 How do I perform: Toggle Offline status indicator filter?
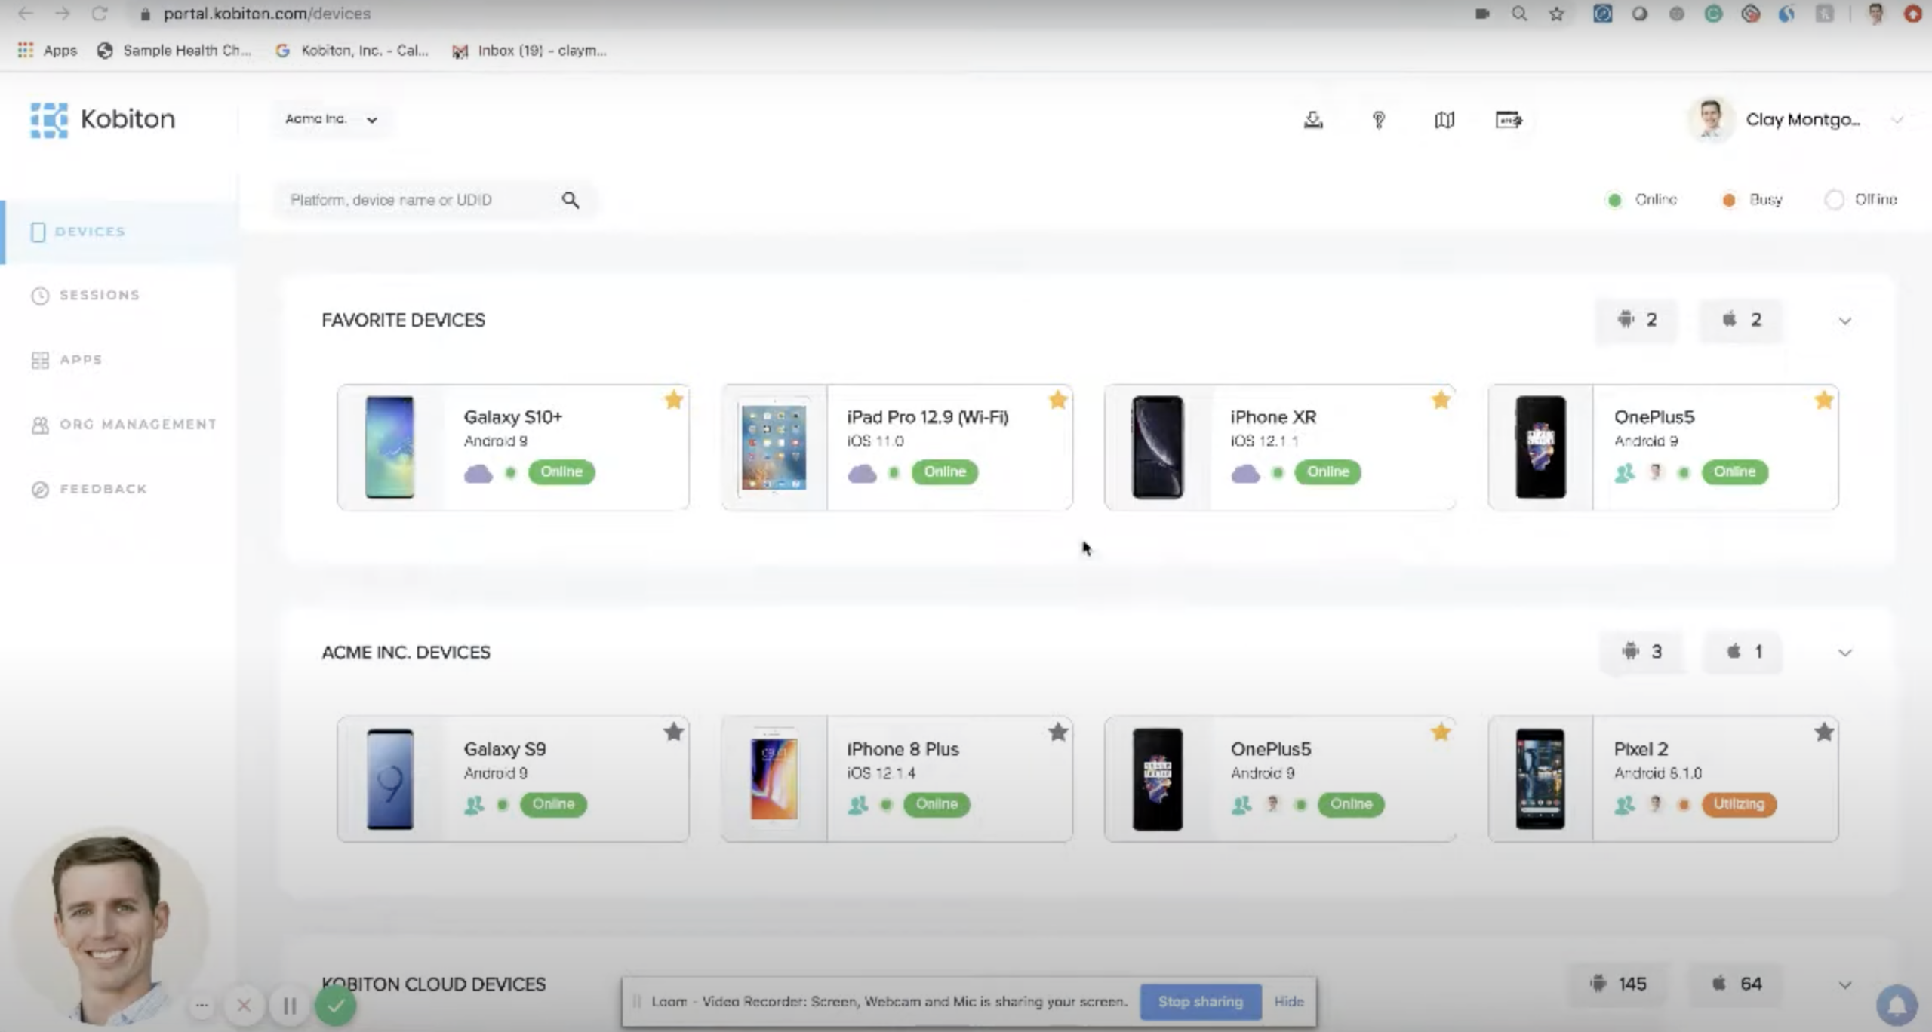coord(1835,199)
